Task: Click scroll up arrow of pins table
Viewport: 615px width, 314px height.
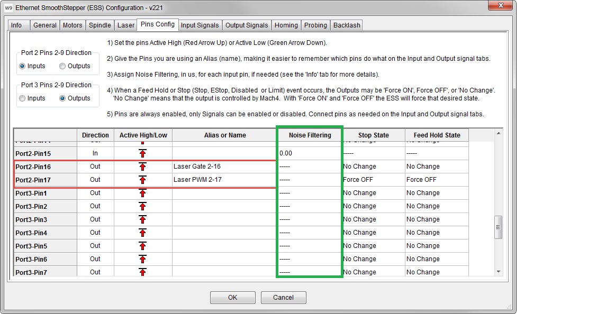Action: (x=499, y=134)
